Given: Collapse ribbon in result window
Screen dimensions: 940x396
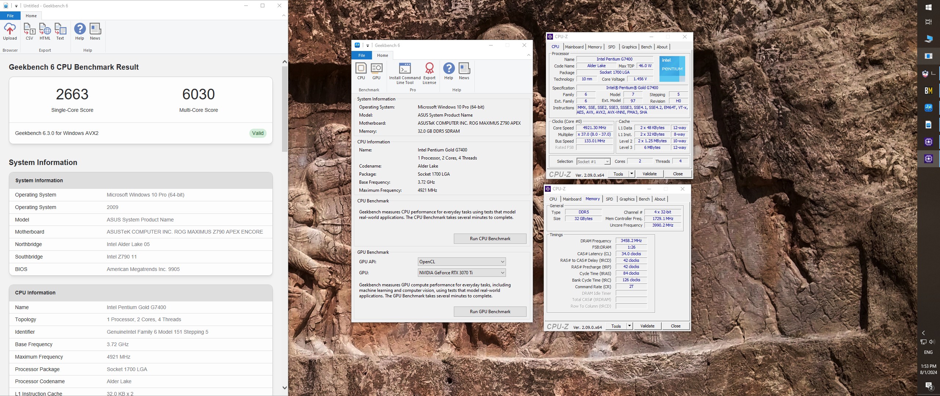Looking at the screenshot, I should tap(283, 15).
